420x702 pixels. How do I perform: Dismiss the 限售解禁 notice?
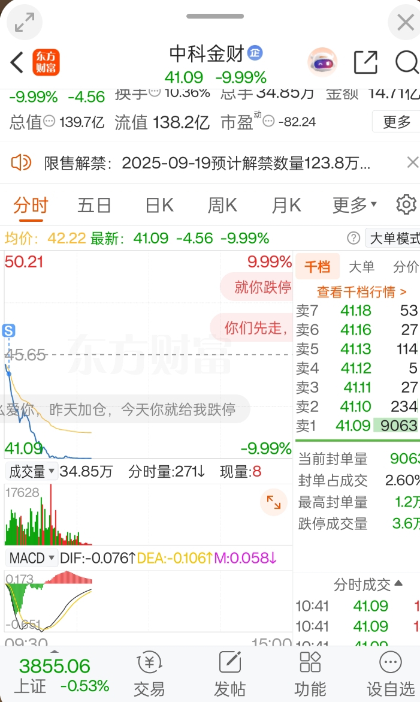[412, 162]
